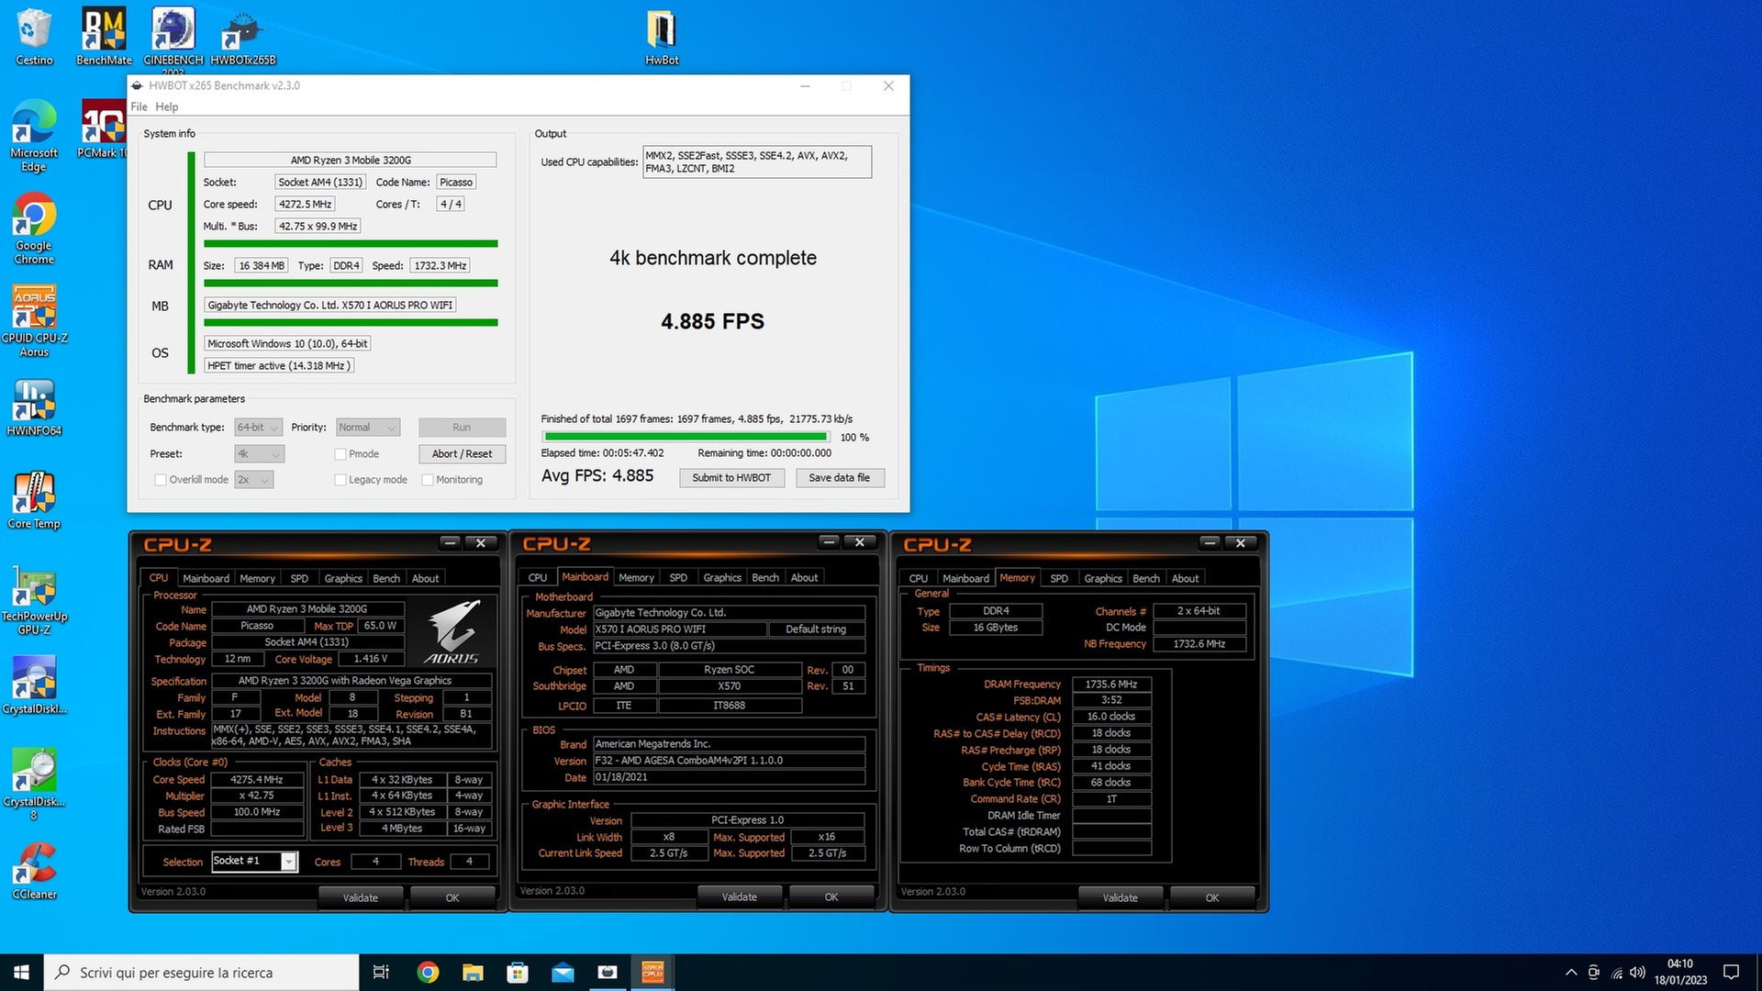Open the notification center icon
1762x991 pixels.
tap(1731, 973)
